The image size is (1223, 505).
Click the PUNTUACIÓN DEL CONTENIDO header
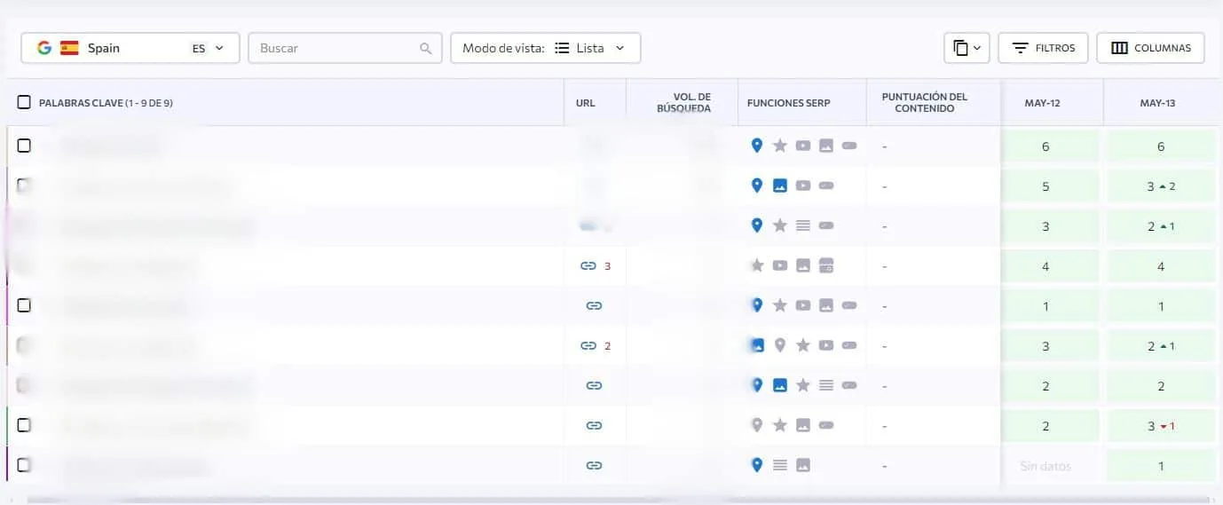pyautogui.click(x=925, y=103)
